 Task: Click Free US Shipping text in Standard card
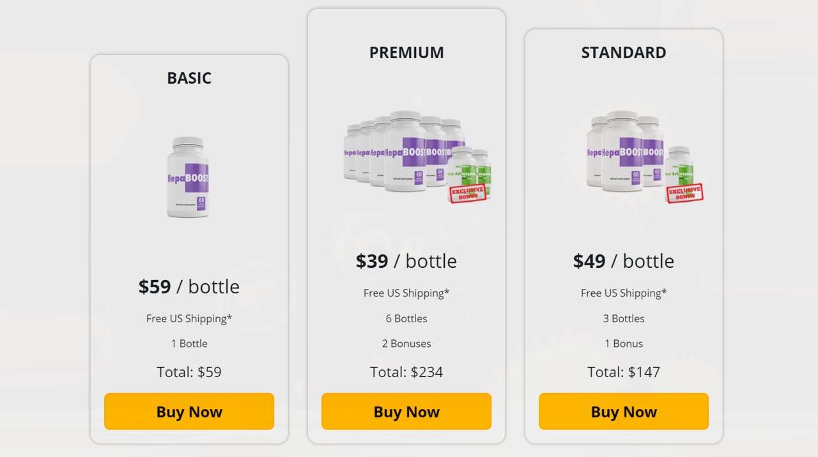(624, 293)
